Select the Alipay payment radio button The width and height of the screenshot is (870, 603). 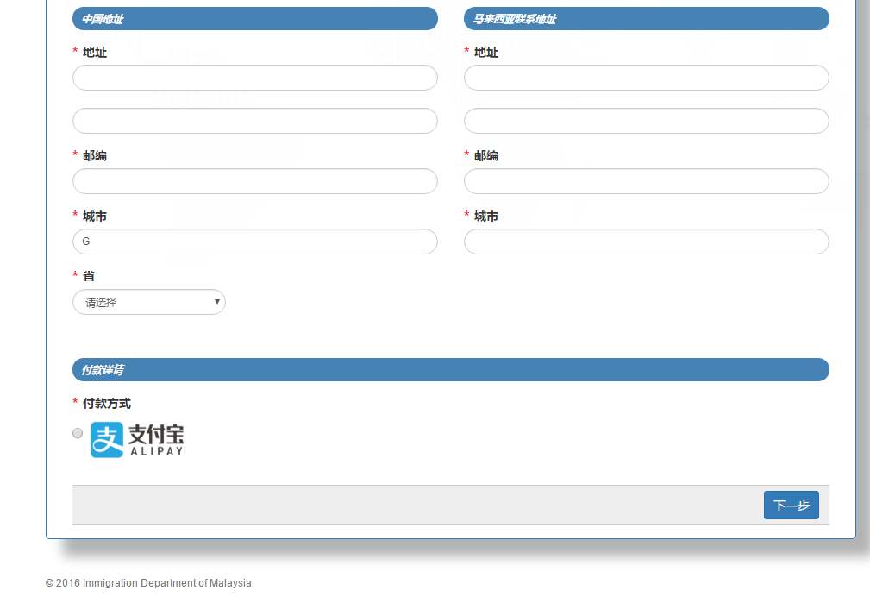click(x=78, y=433)
